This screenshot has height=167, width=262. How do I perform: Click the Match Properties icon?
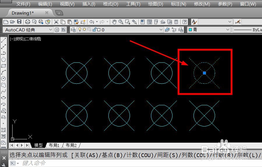tap(76, 22)
